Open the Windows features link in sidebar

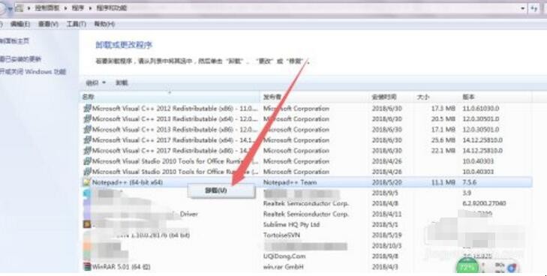[32, 72]
